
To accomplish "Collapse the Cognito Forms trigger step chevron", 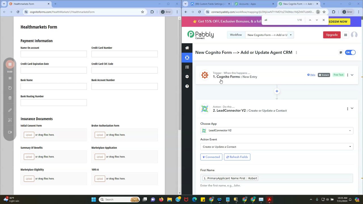I will (x=352, y=75).
